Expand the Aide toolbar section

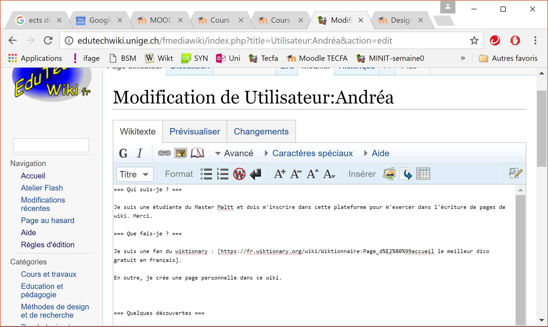377,153
